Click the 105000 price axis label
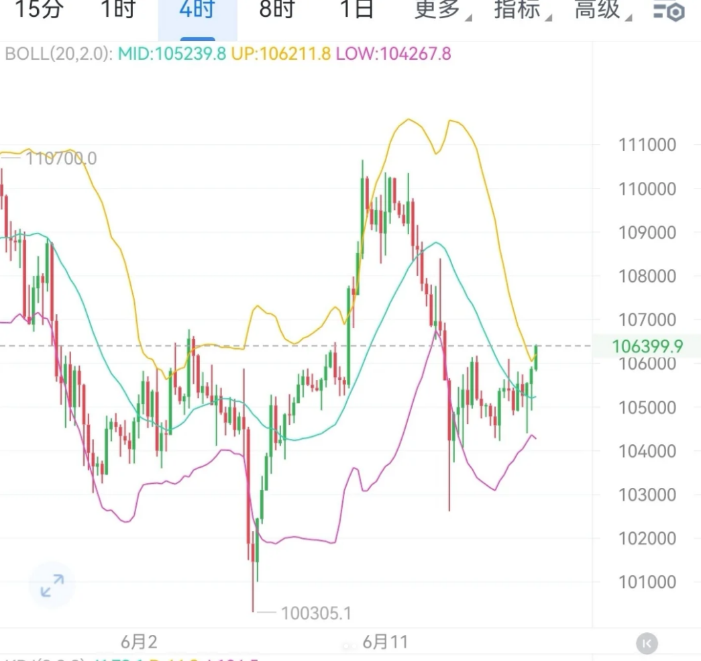This screenshot has height=661, width=701. coord(647,407)
